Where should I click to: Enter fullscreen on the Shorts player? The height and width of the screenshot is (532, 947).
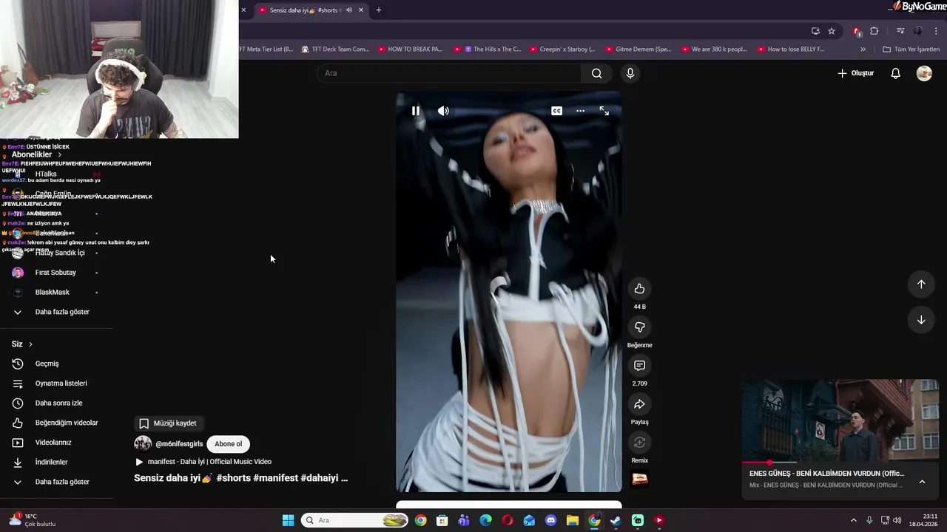coord(604,111)
